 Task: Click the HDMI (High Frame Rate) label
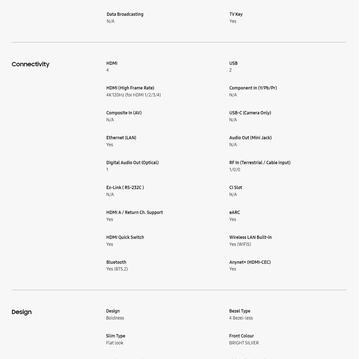tap(130, 88)
